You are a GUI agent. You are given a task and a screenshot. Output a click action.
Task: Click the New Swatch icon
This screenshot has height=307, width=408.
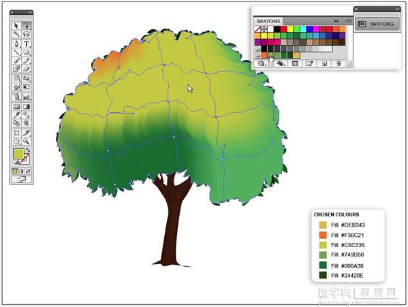324,63
